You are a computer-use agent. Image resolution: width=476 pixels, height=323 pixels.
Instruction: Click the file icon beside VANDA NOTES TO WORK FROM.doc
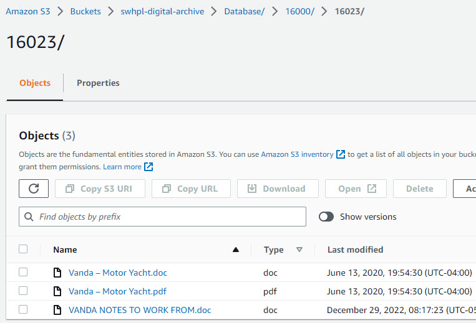pyautogui.click(x=57, y=310)
